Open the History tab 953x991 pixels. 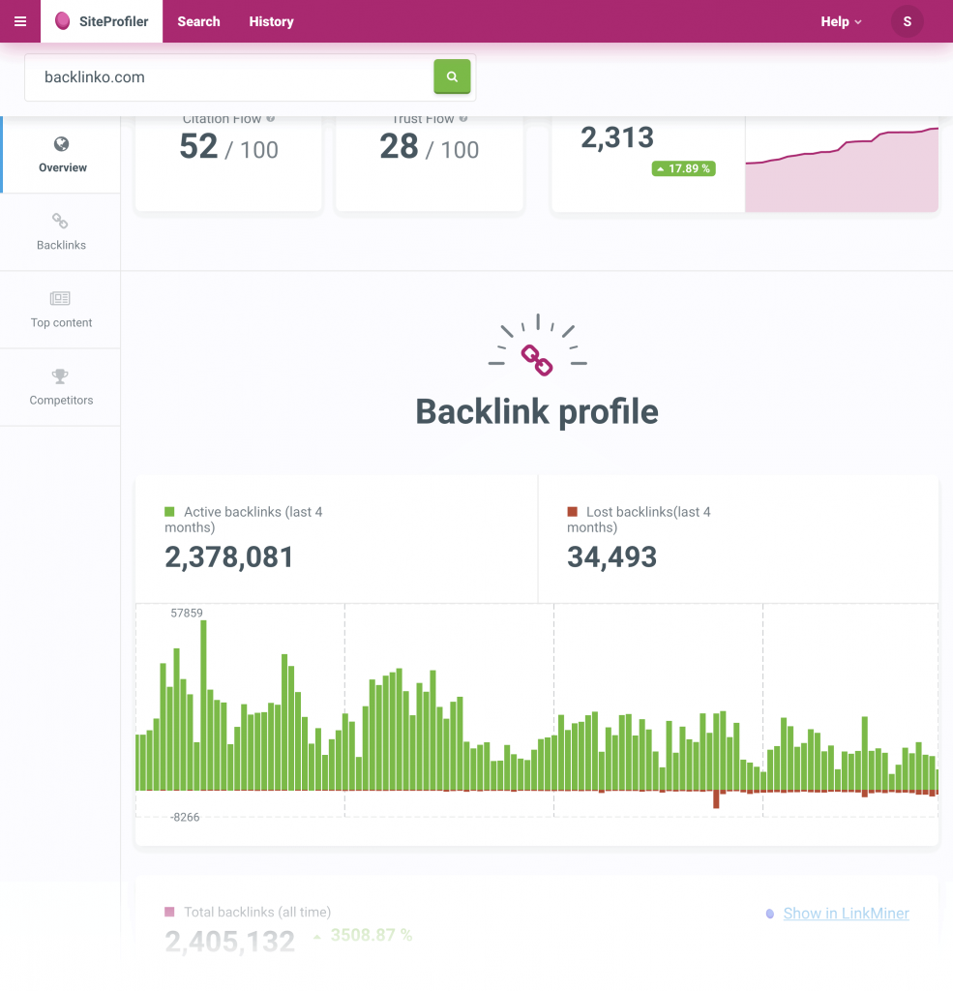[x=271, y=21]
